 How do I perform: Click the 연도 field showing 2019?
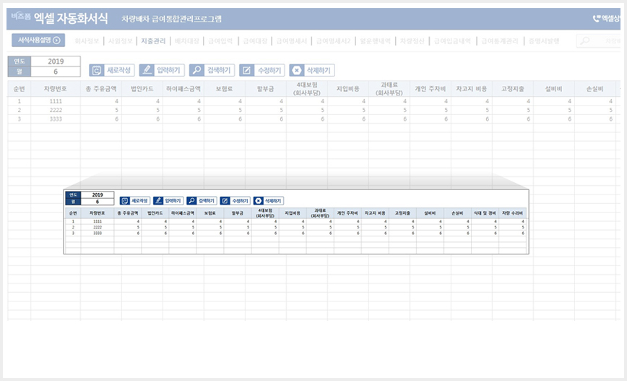[56, 61]
